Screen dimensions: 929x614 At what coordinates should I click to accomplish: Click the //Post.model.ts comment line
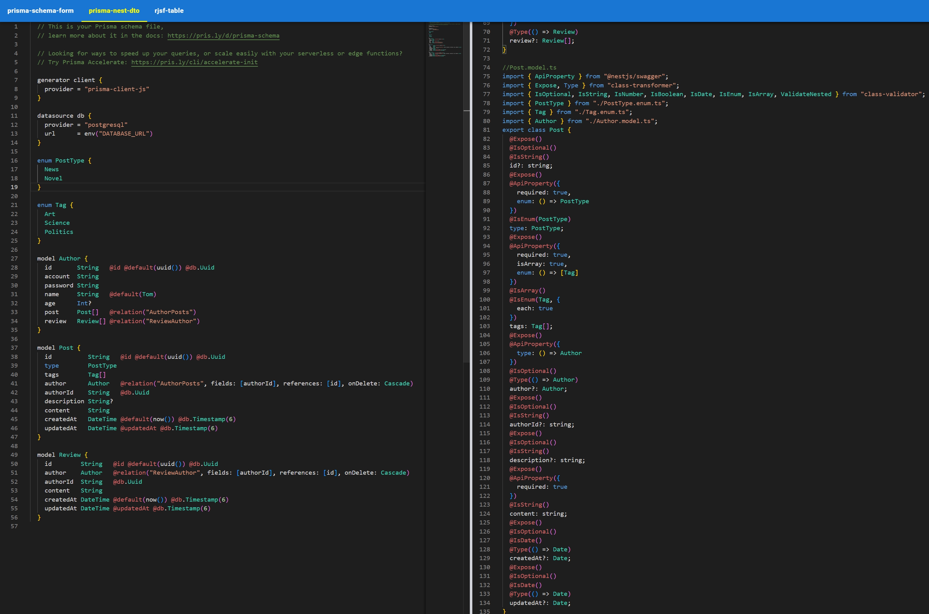point(529,68)
